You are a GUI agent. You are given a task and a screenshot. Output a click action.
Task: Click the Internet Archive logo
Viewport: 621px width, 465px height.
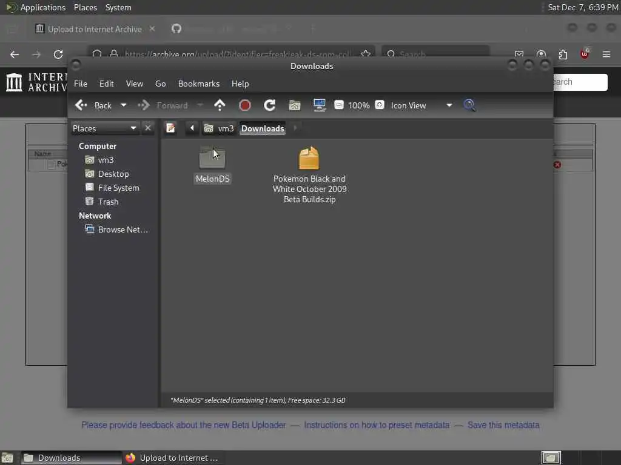coord(36,82)
